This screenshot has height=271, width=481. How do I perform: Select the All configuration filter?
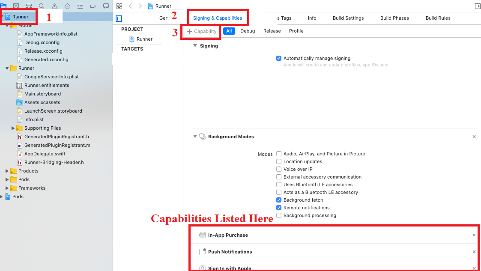click(x=229, y=31)
